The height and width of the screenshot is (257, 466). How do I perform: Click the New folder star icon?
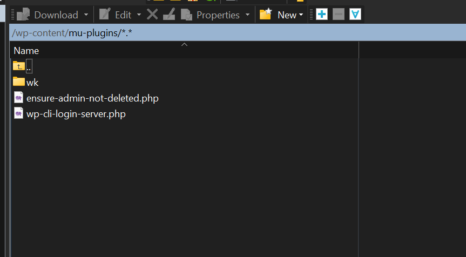coord(265,15)
